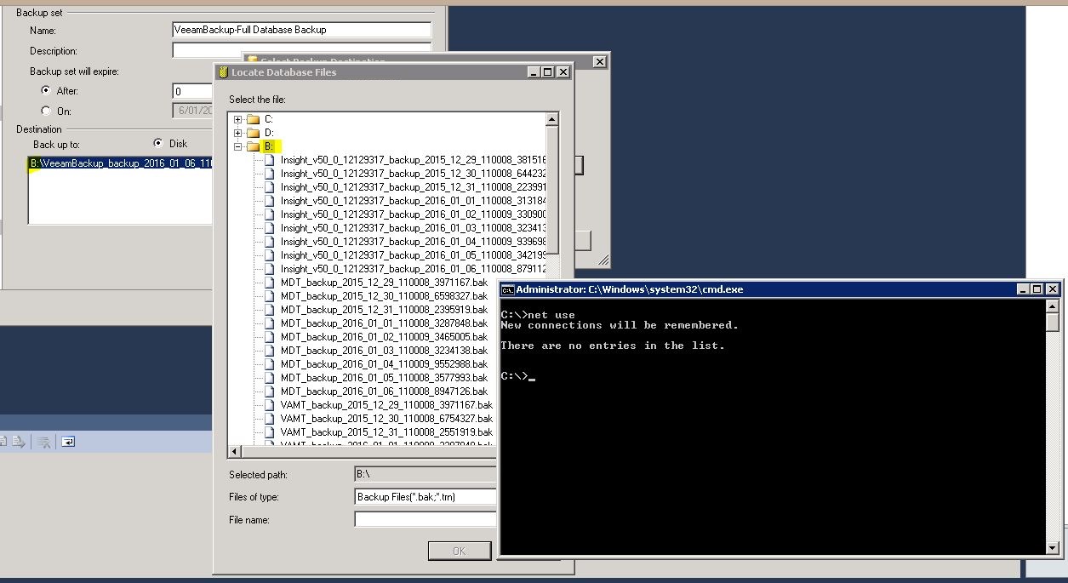The width and height of the screenshot is (1068, 583).
Task: Click the Clear All output toolbar icon
Action: coord(43,442)
